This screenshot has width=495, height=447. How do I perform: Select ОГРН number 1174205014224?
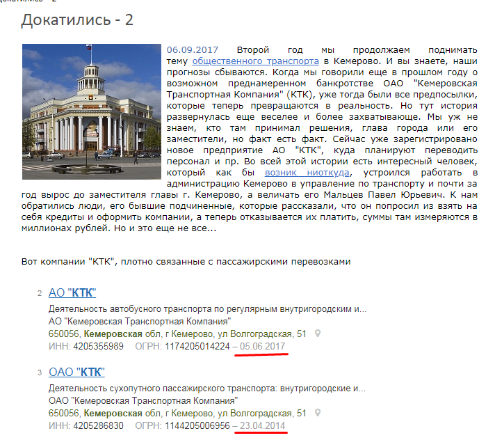tap(197, 347)
